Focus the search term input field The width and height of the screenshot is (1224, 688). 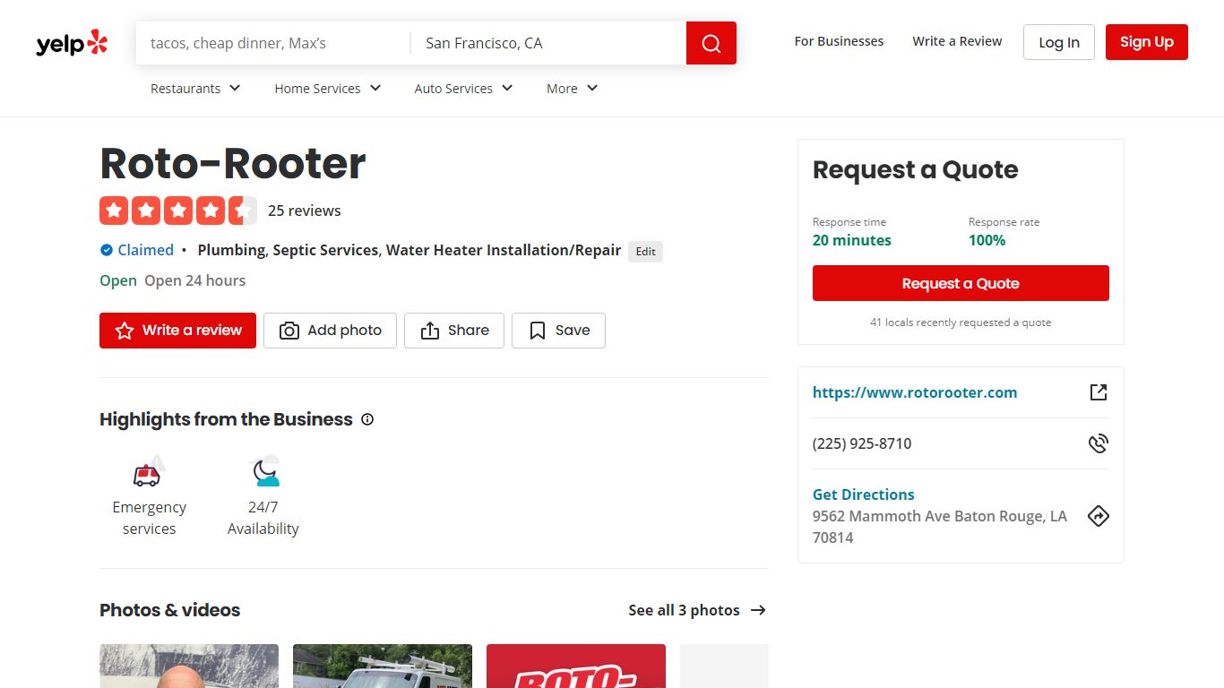point(273,43)
